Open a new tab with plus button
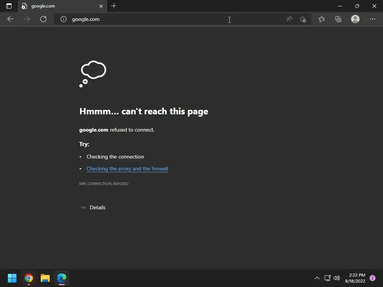 pos(114,6)
